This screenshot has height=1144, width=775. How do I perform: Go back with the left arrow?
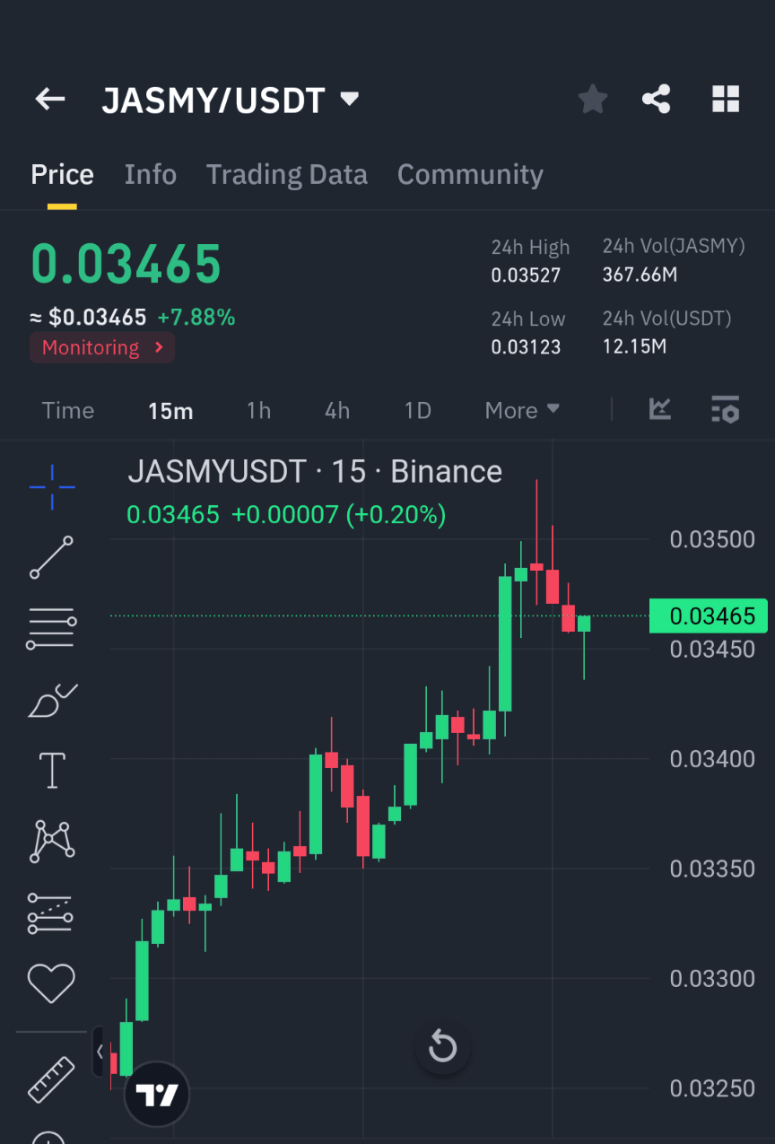[50, 99]
